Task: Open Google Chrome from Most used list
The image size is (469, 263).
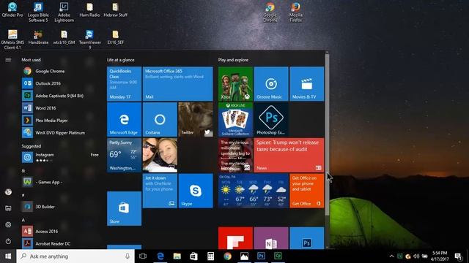Action: tap(60, 71)
